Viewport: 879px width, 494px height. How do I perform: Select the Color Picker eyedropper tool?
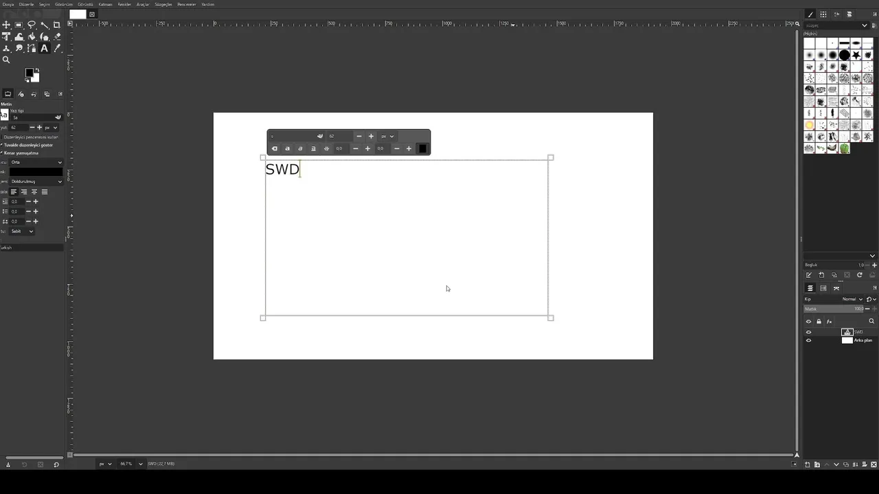point(57,48)
